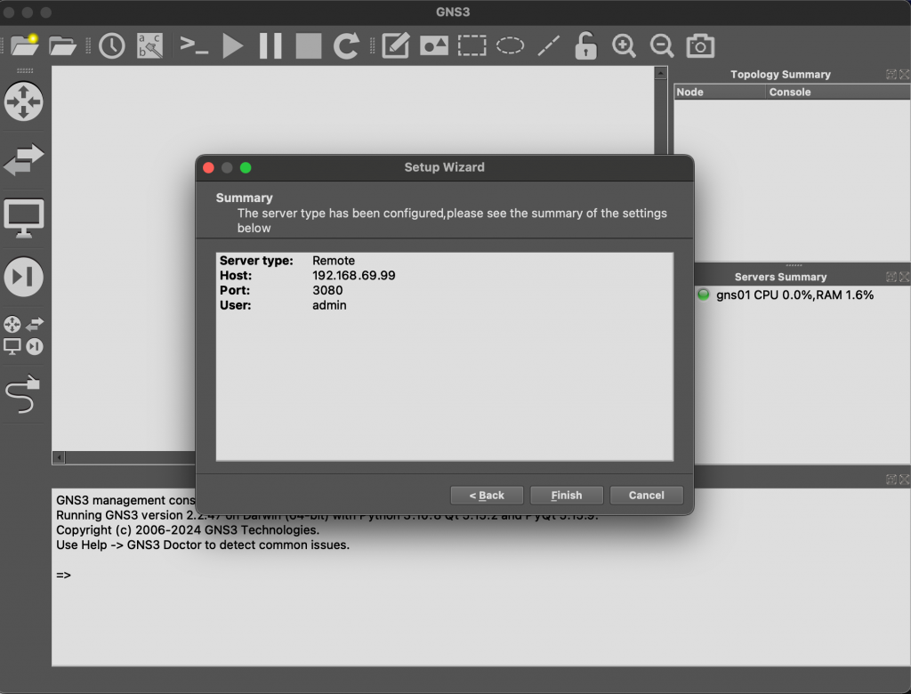Click Finish in the Setup Wizard
Screen dimensions: 911x694
[567, 496]
